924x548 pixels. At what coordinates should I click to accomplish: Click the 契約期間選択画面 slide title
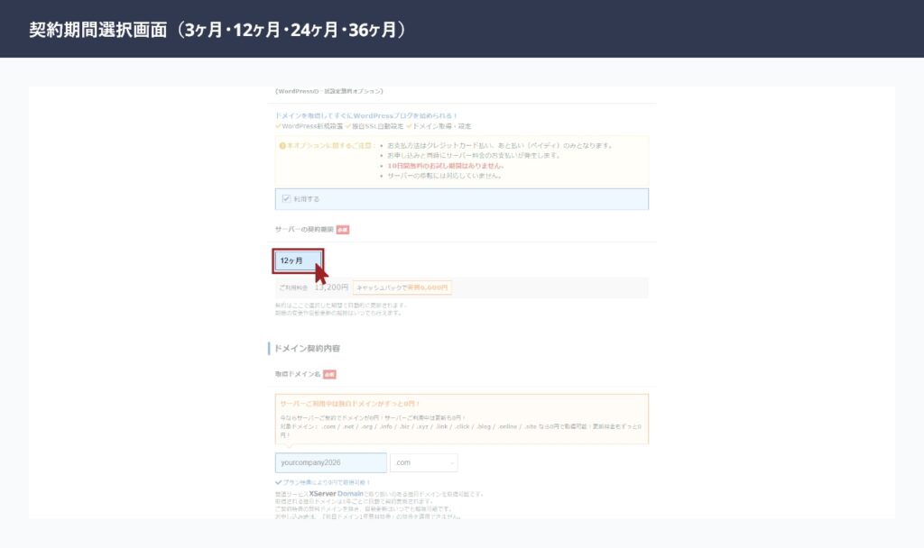218,30
